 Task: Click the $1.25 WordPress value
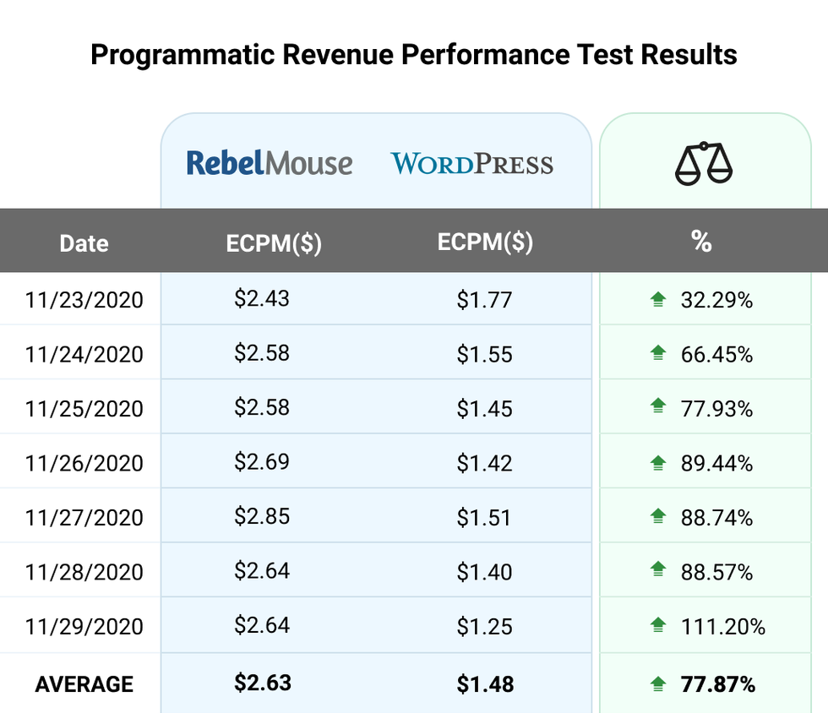coord(484,626)
